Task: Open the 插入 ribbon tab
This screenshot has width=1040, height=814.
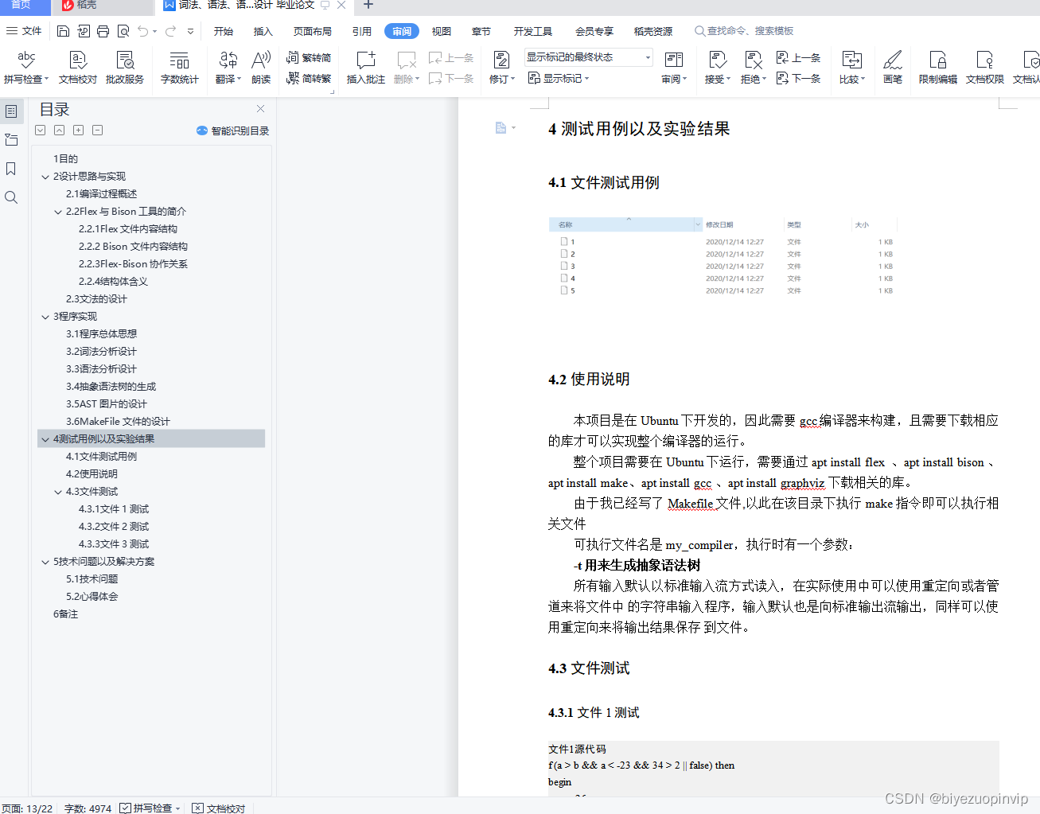Action: [x=263, y=31]
